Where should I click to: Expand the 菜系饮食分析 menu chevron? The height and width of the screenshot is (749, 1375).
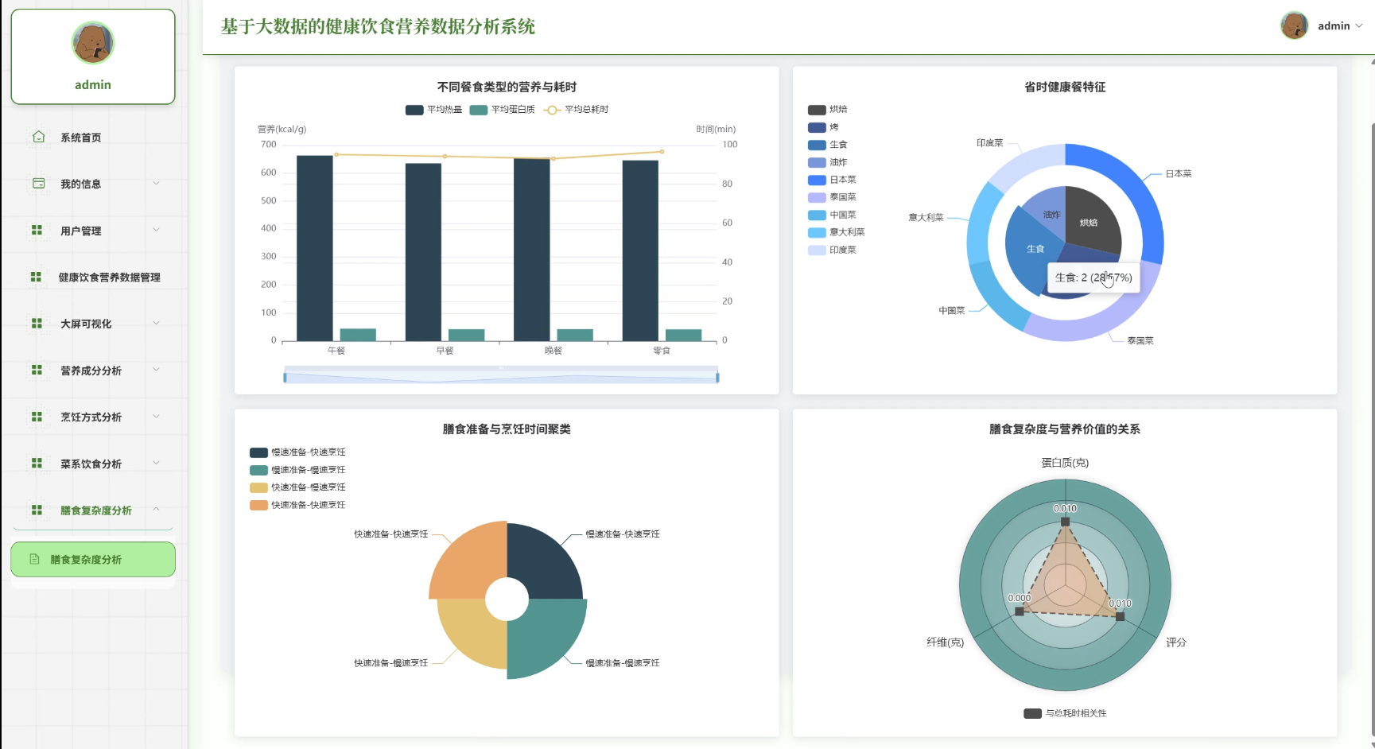[x=156, y=463]
